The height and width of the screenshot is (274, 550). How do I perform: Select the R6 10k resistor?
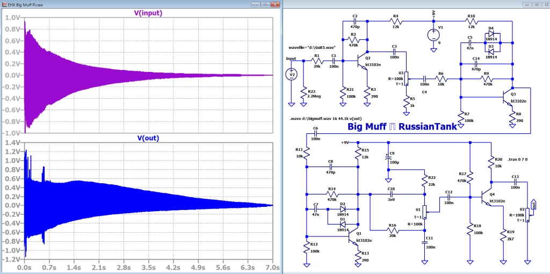[x=442, y=79]
